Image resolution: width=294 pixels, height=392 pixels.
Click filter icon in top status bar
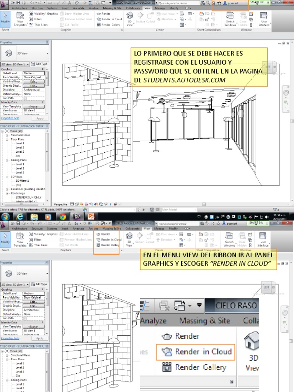276,210
